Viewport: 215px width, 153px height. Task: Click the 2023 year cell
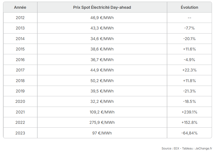[20, 133]
